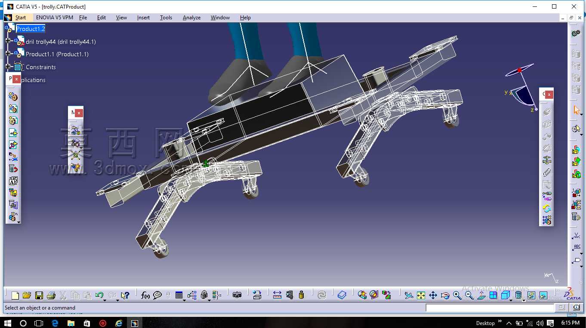Toggle the Multi-View layout icon
Screen dimensions: 586x328
click(x=493, y=295)
